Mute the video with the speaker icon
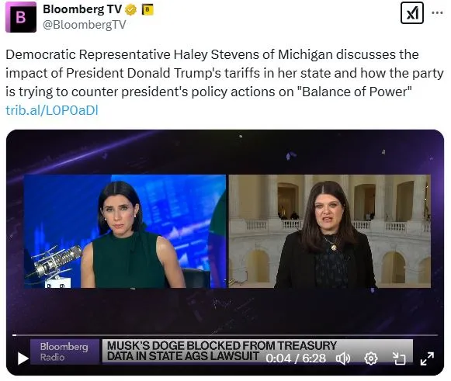Screen dimensions: 451x381 point(343,358)
